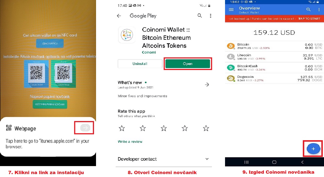Tap the Webpage arrow to open link
Viewport: 324px width, 177px height.
pos(85,128)
